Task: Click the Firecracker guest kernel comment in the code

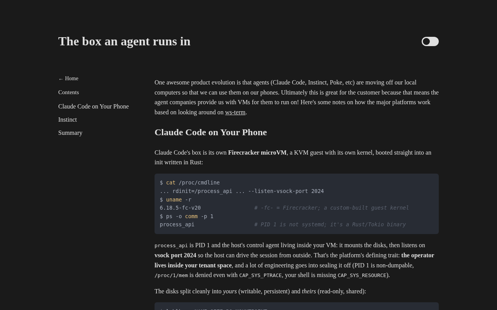Action: pyautogui.click(x=332, y=208)
